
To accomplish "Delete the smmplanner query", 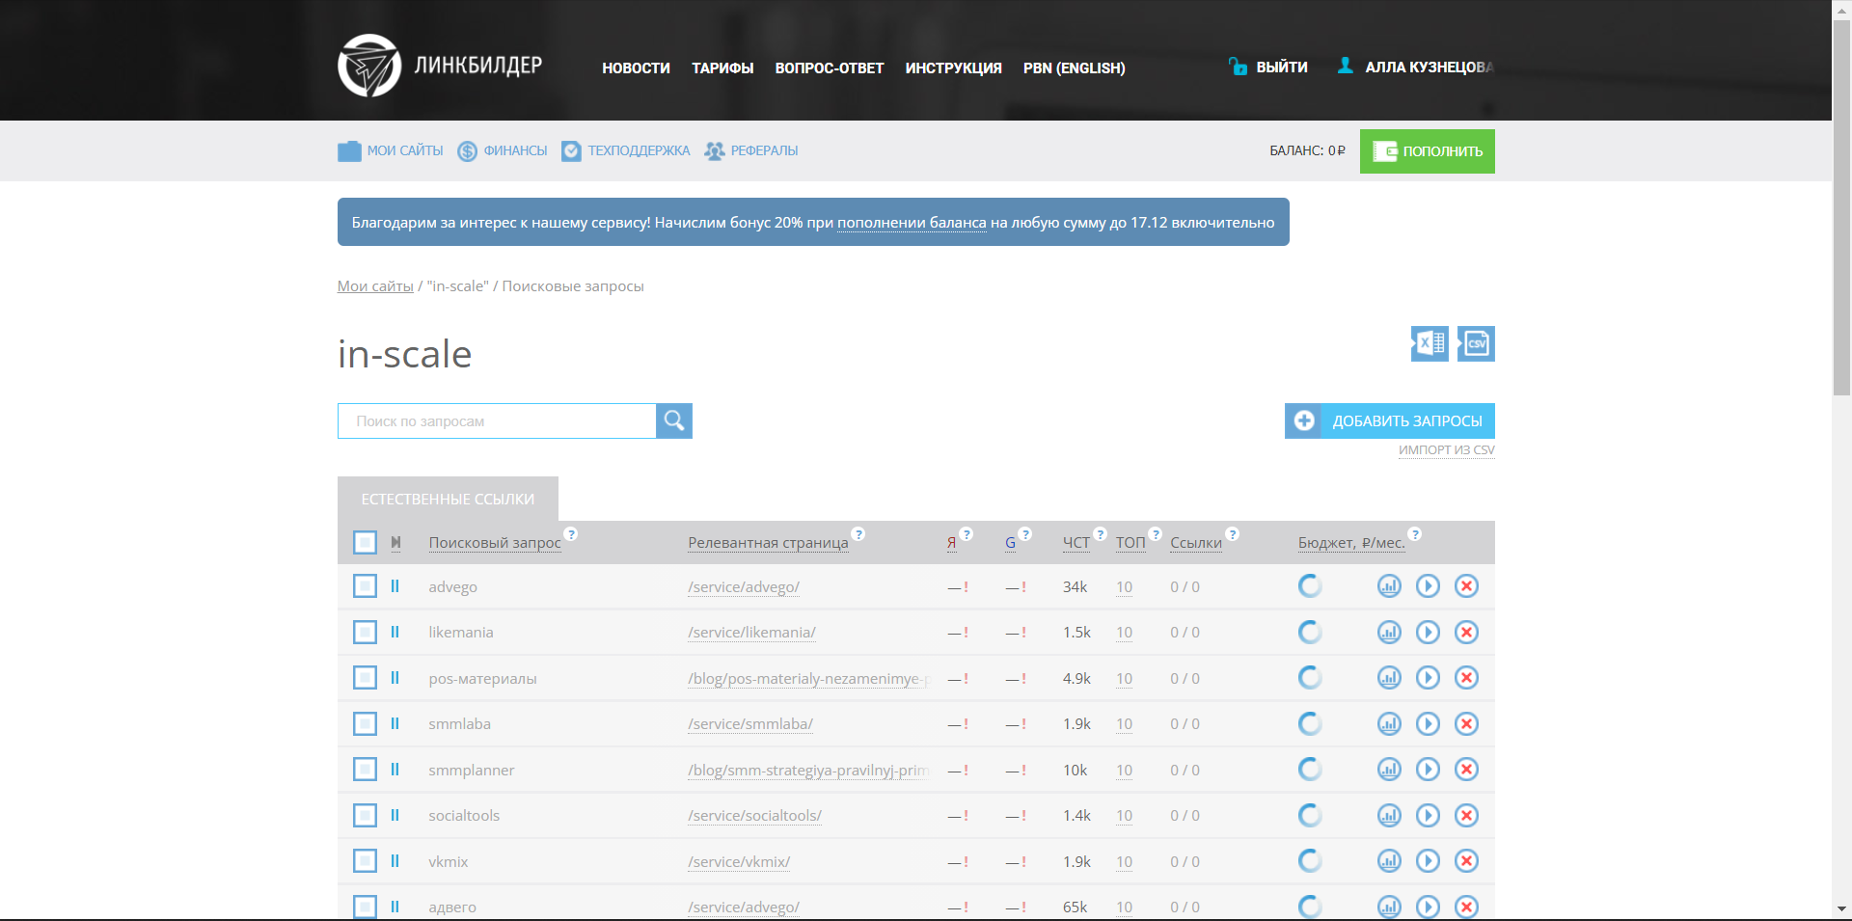I will point(1466,770).
